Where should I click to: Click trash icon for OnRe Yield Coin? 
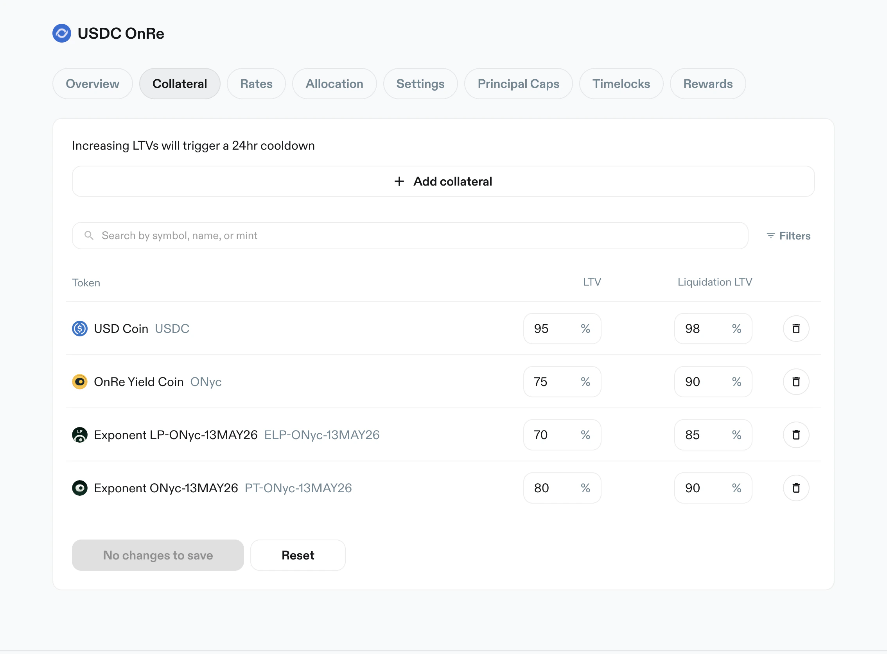(x=795, y=382)
